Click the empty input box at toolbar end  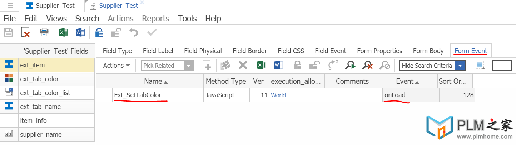click(x=502, y=66)
